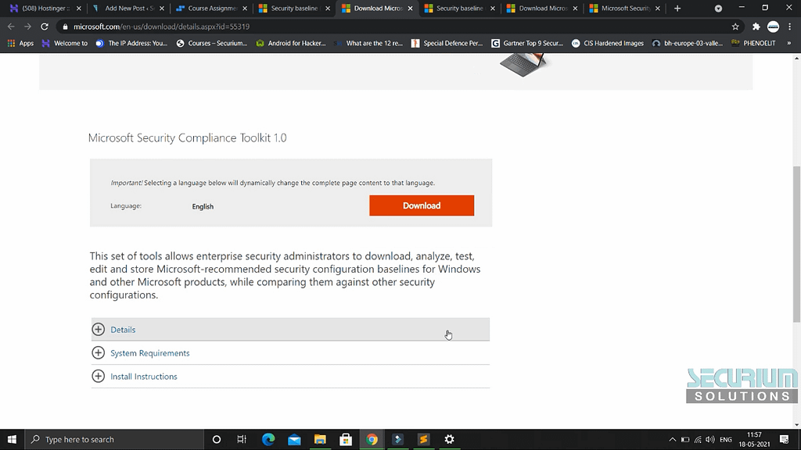The width and height of the screenshot is (801, 450).
Task: Switch to the Microsoft Security tab
Action: click(624, 8)
